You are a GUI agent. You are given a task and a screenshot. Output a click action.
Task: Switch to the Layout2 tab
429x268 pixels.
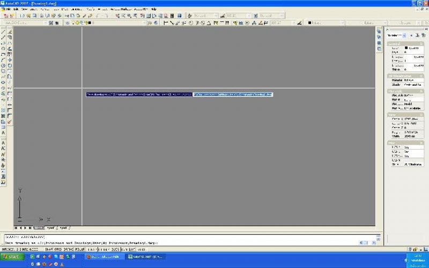point(63,228)
